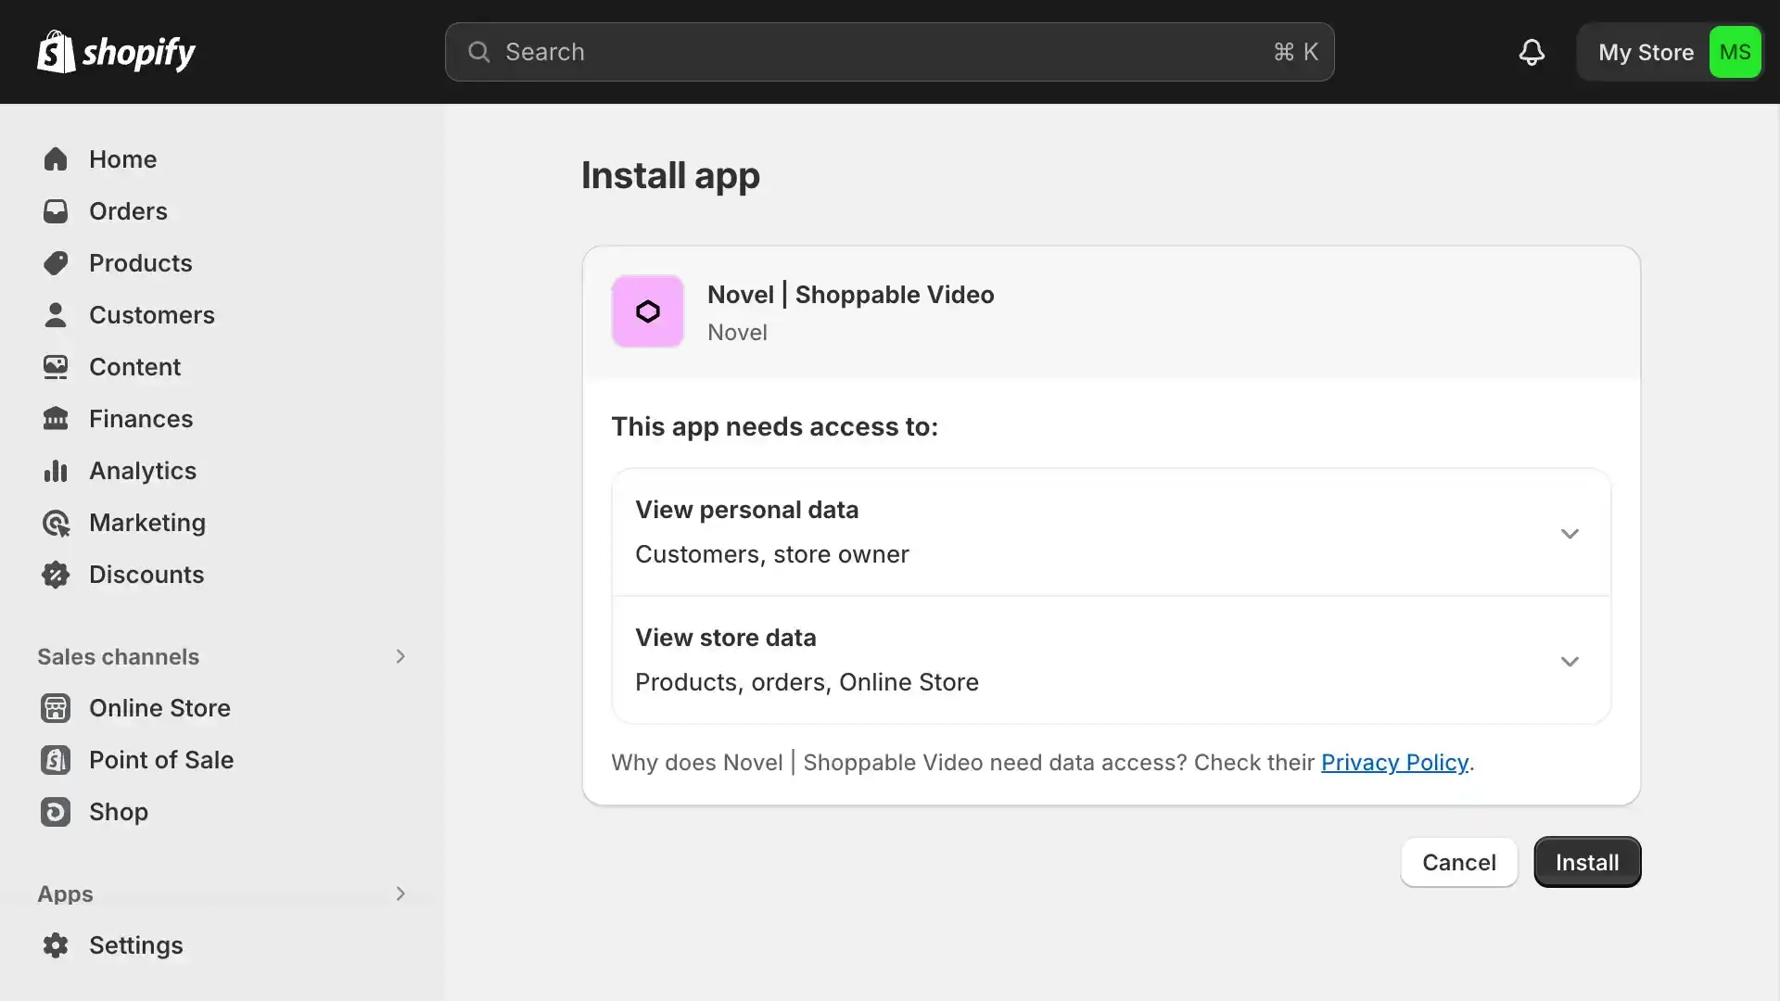Open the Settings section

point(135,944)
